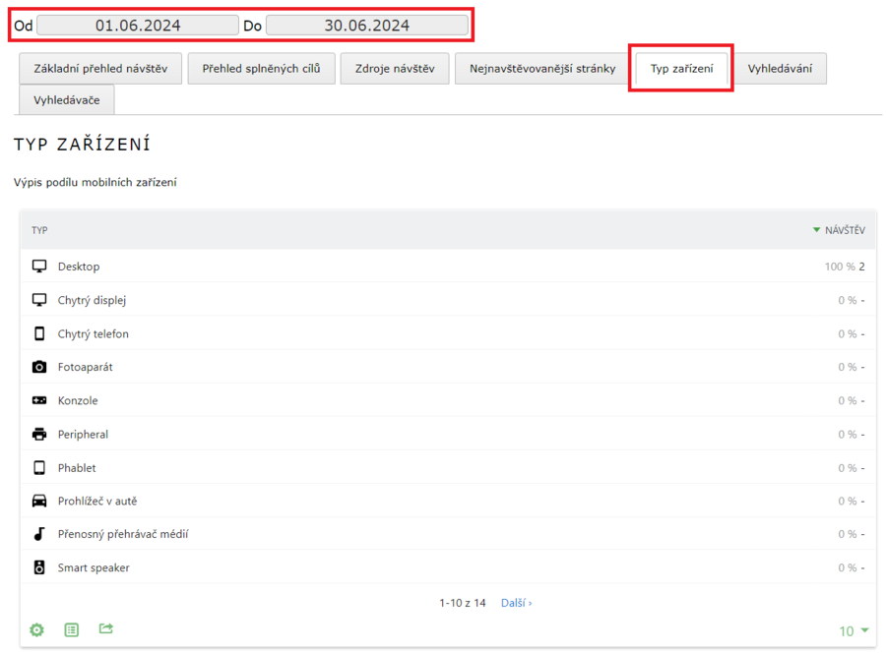Sort by the NÁVŠTĚV column header
The image size is (886, 653).
point(844,230)
